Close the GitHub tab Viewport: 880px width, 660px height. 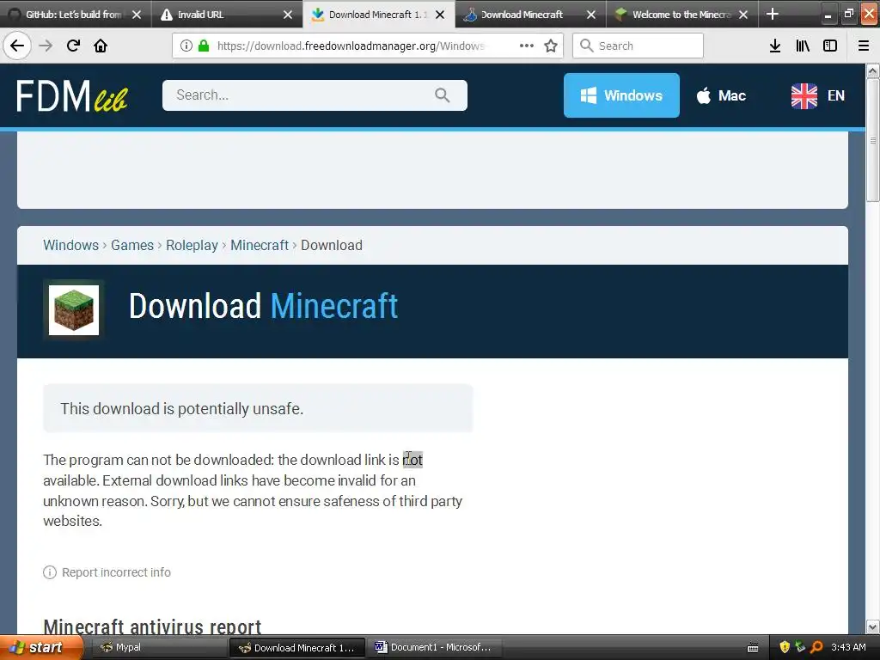(137, 15)
